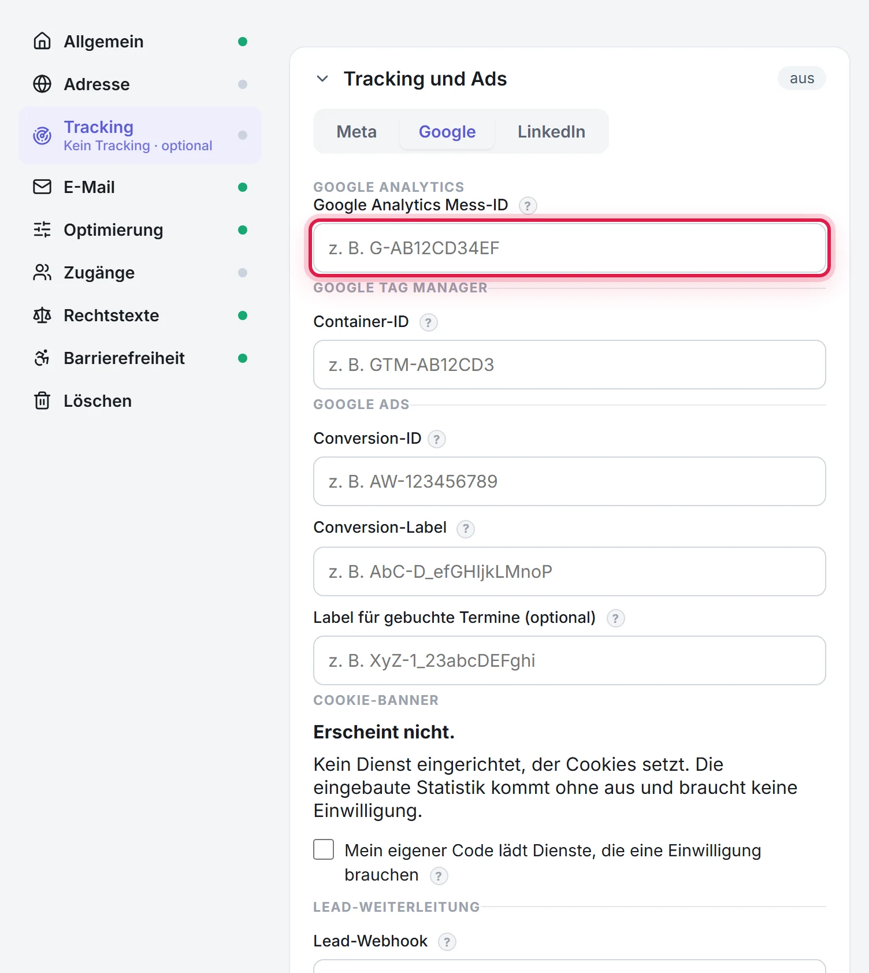
Task: Select the Google tab
Action: click(447, 132)
